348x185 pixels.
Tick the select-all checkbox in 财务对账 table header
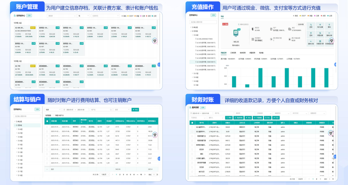[192, 123]
